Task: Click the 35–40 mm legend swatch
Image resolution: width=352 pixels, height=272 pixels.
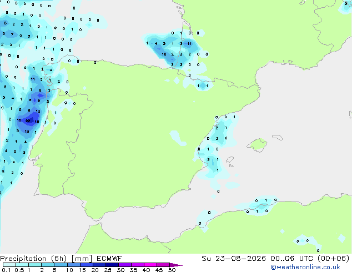Action: (137, 265)
